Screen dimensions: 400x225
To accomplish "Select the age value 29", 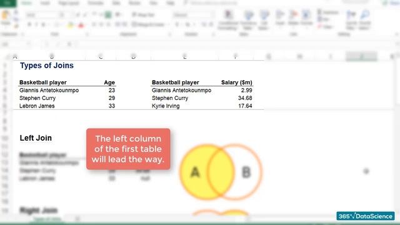I will (112, 98).
